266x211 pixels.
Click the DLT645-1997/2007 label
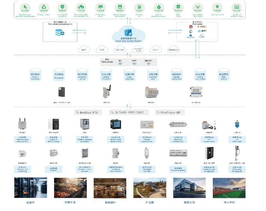(x=129, y=112)
